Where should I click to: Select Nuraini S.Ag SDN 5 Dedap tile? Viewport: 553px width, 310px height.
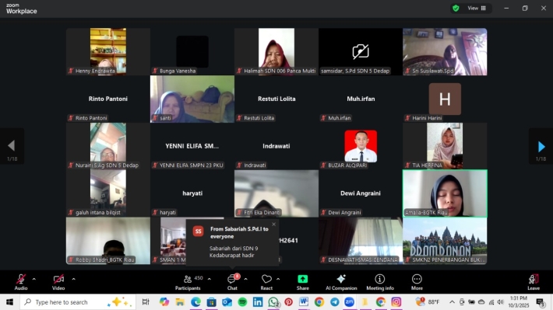pos(108,146)
